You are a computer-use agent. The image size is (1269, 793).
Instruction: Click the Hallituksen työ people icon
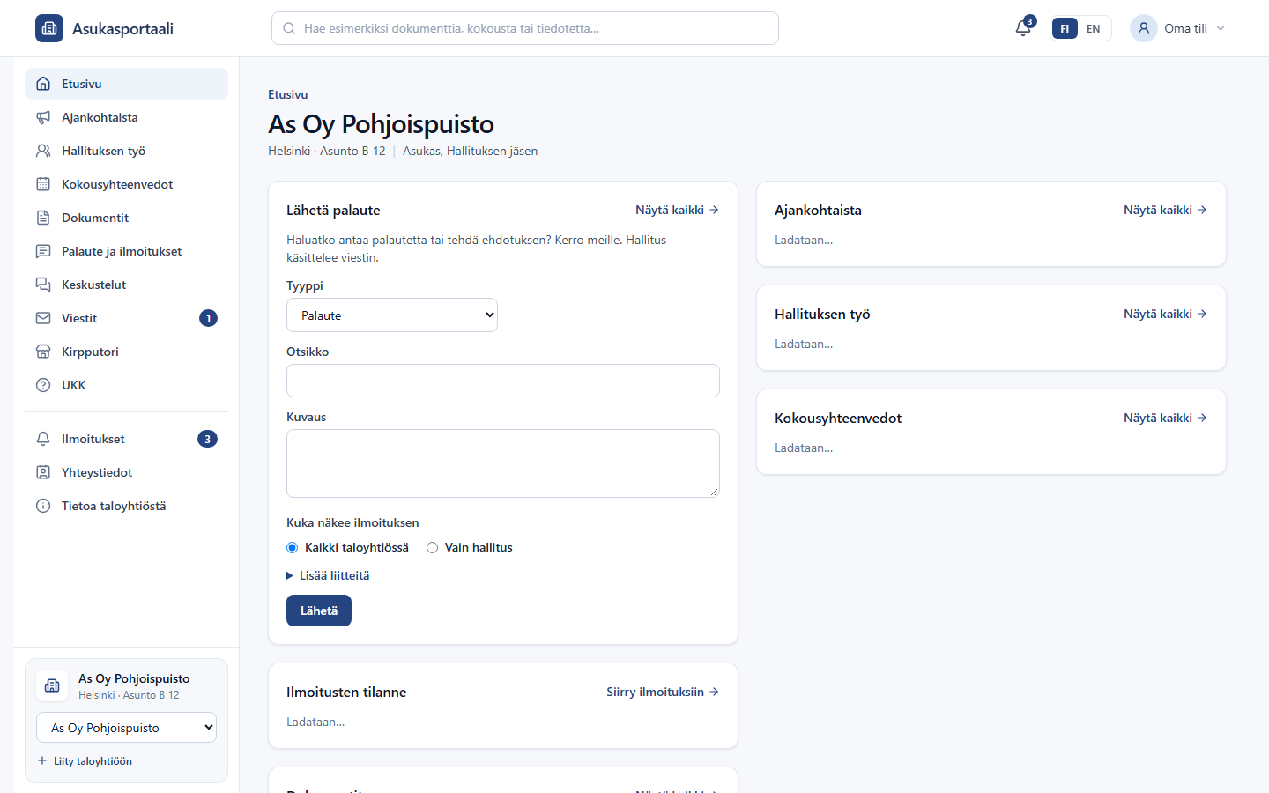pos(43,151)
